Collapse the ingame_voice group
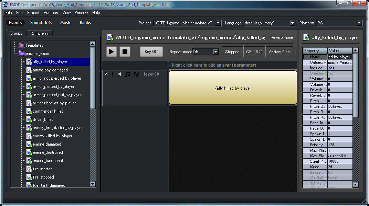The width and height of the screenshot is (369, 206). 15,54
